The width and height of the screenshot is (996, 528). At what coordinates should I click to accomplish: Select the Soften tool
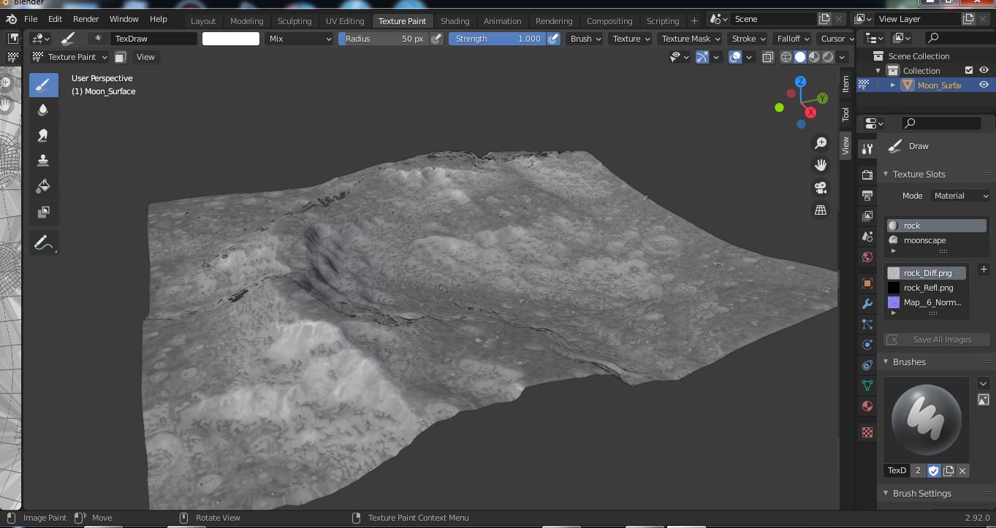click(x=43, y=110)
